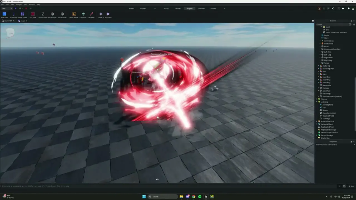Open the View menu

point(12,4)
